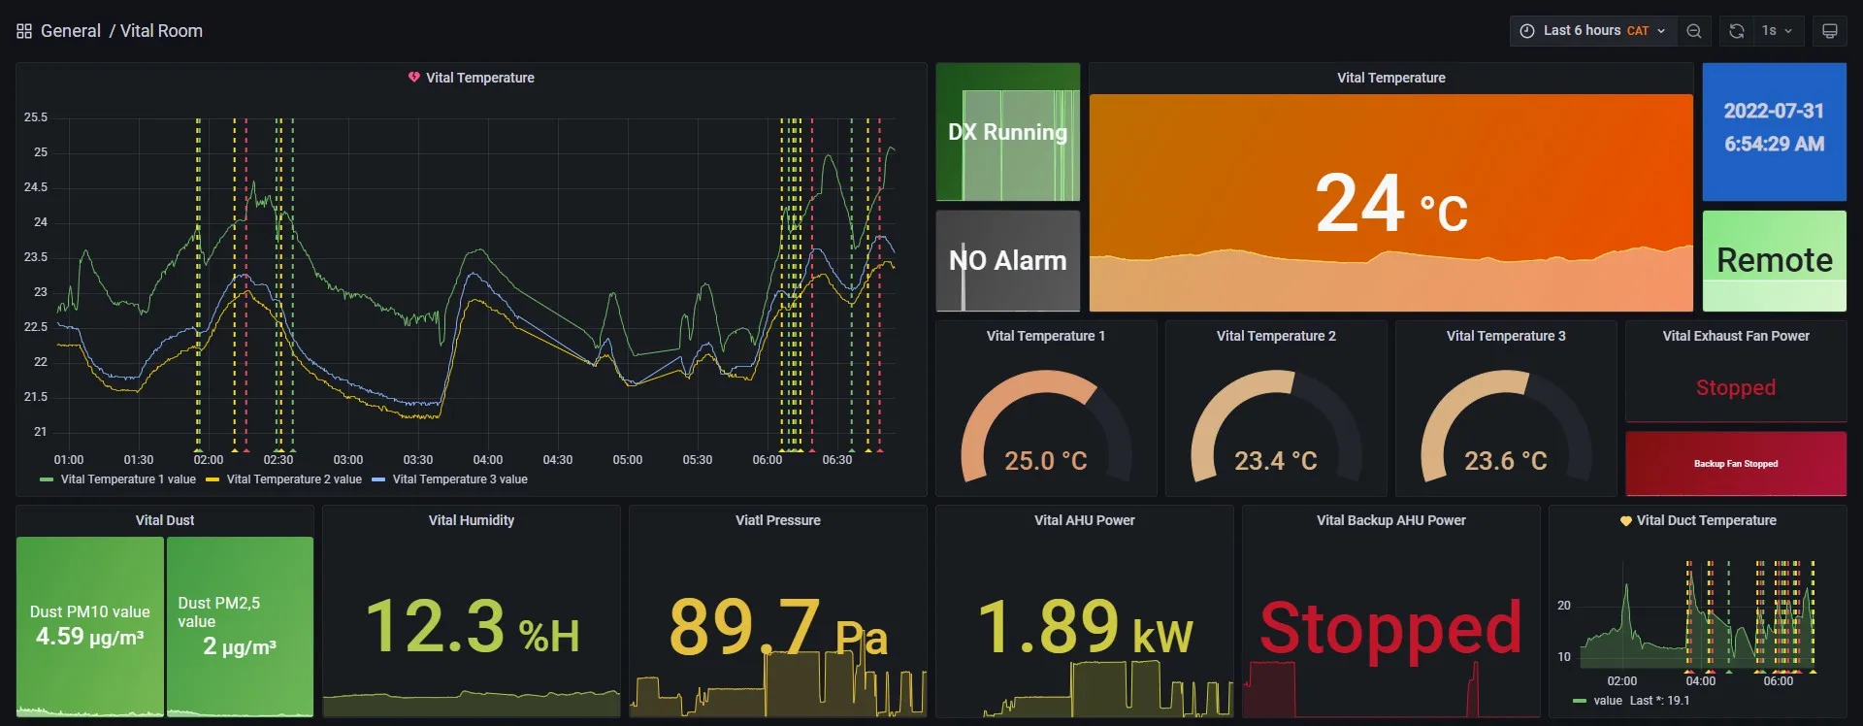Click the Vital Temperature 3 gauge arc

[x=1506, y=427]
